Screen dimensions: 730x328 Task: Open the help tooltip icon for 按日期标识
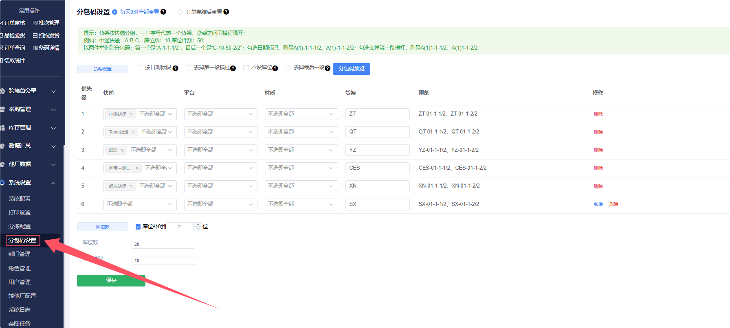[x=176, y=68]
